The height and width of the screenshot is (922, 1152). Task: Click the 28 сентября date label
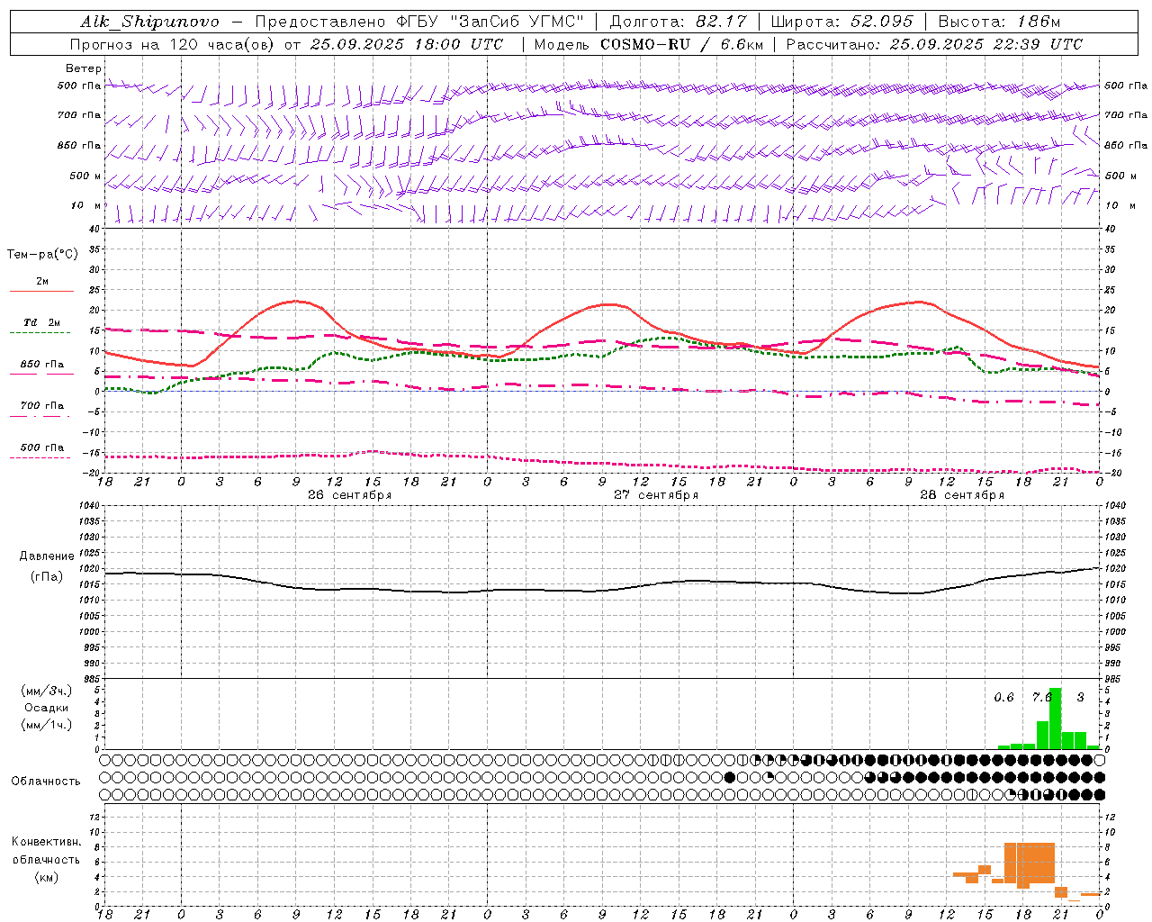coord(962,495)
